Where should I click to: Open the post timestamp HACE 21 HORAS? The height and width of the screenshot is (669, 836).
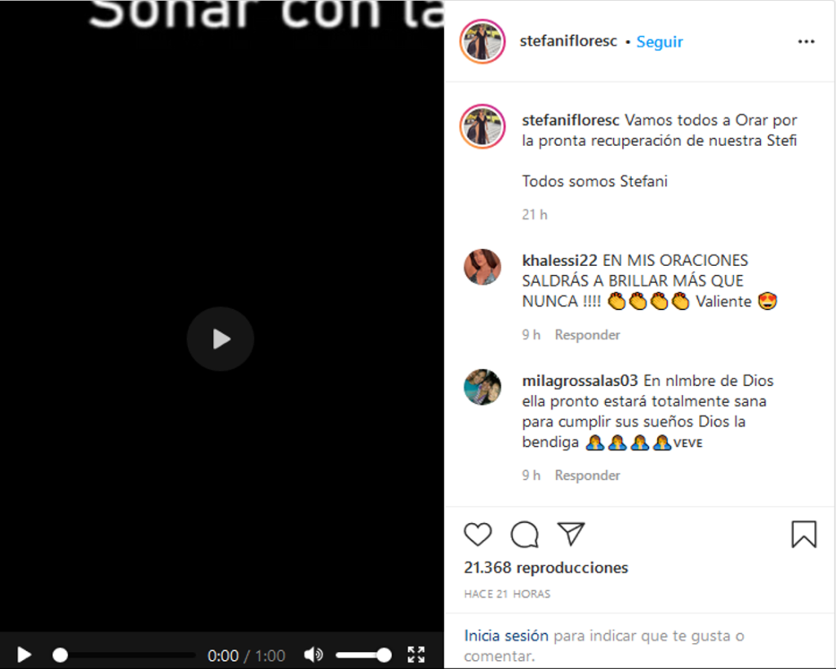tap(507, 594)
